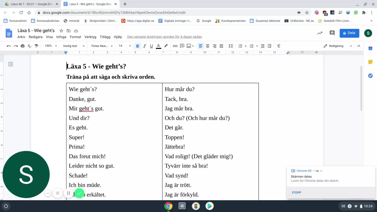Open the Redigering mode dropdown
Screen dimensions: 377x212
pos(338,46)
